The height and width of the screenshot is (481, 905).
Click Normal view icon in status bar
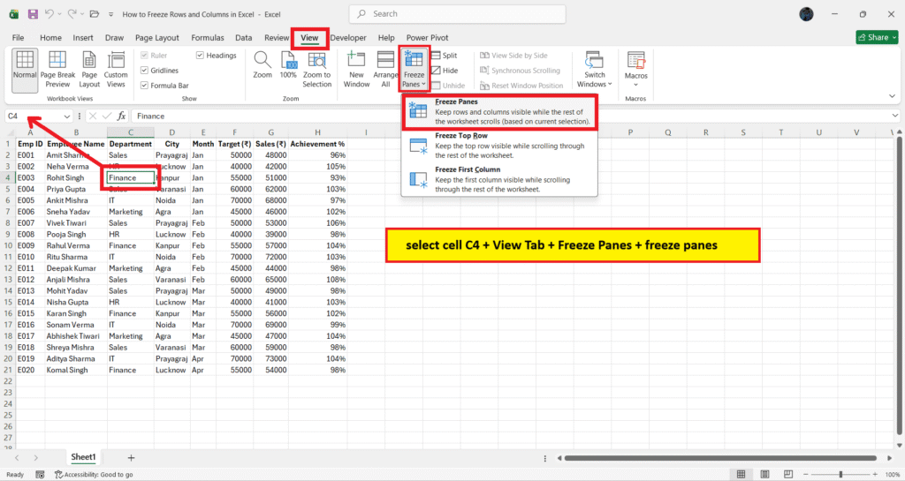[x=741, y=474]
